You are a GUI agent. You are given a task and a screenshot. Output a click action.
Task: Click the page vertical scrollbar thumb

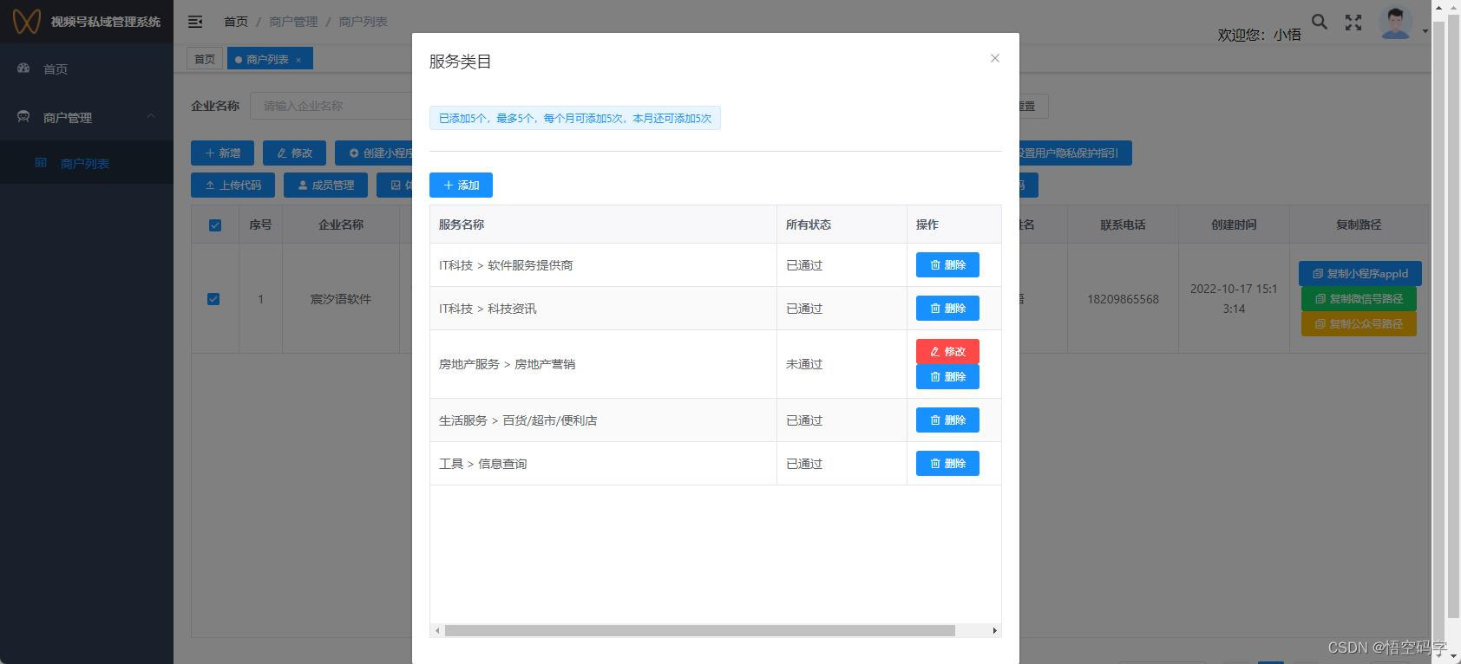pyautogui.click(x=1453, y=316)
